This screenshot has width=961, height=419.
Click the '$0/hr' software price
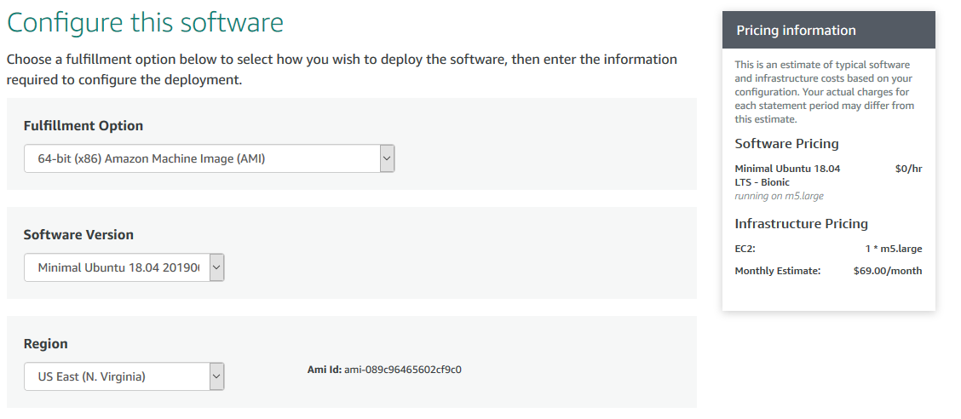(x=908, y=169)
